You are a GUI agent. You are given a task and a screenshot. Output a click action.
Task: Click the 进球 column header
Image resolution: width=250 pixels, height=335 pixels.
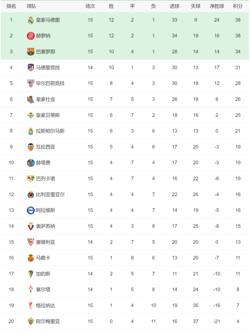coord(174,6)
